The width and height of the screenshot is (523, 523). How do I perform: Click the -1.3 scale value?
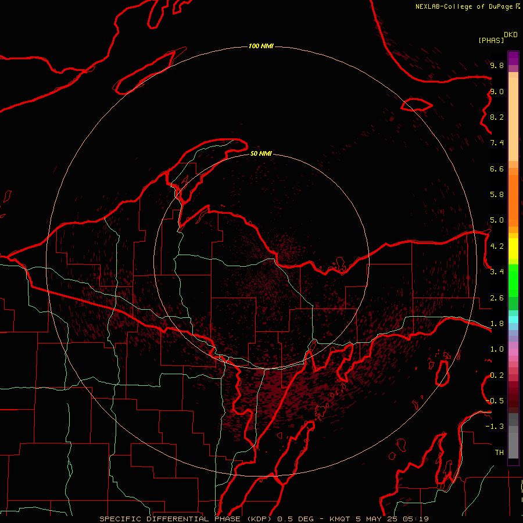pos(495,427)
